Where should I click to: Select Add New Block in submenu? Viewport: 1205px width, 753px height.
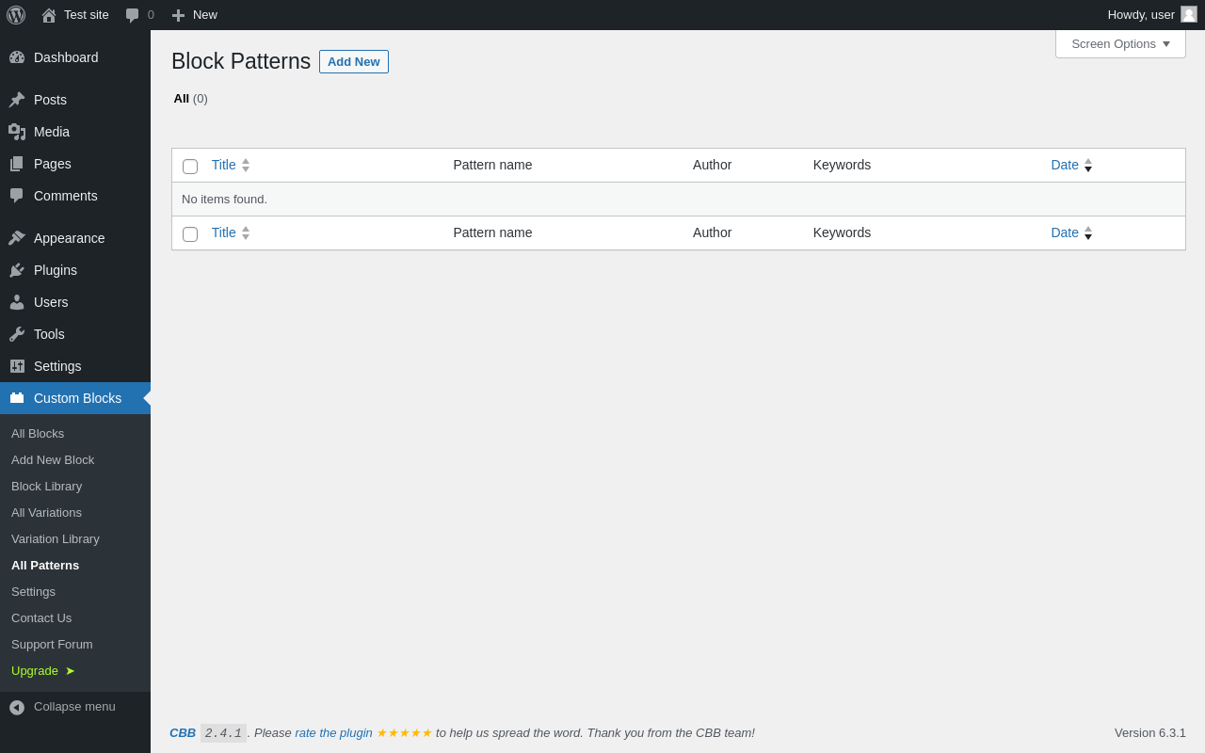coord(53,460)
